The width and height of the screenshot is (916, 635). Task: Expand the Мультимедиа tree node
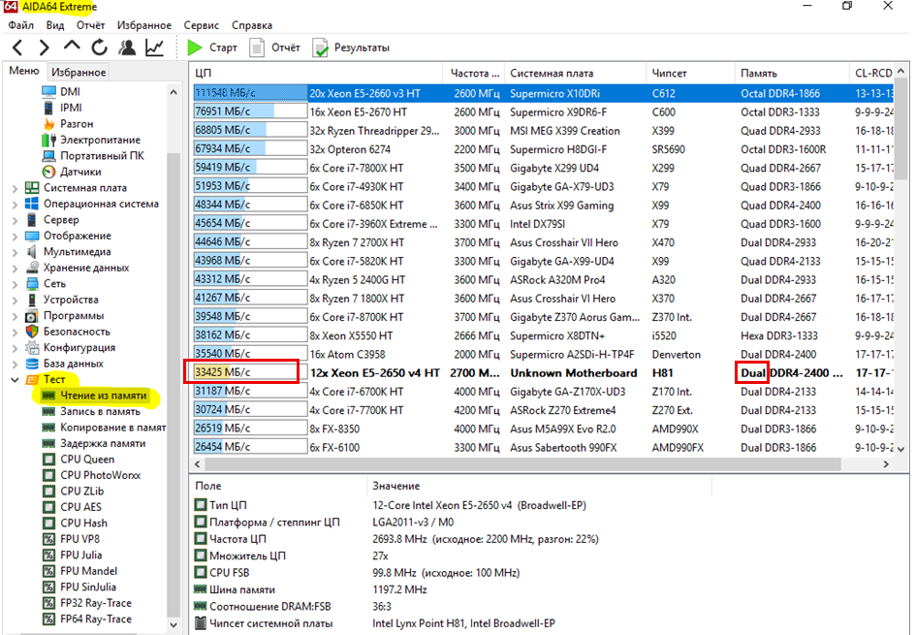pos(15,252)
